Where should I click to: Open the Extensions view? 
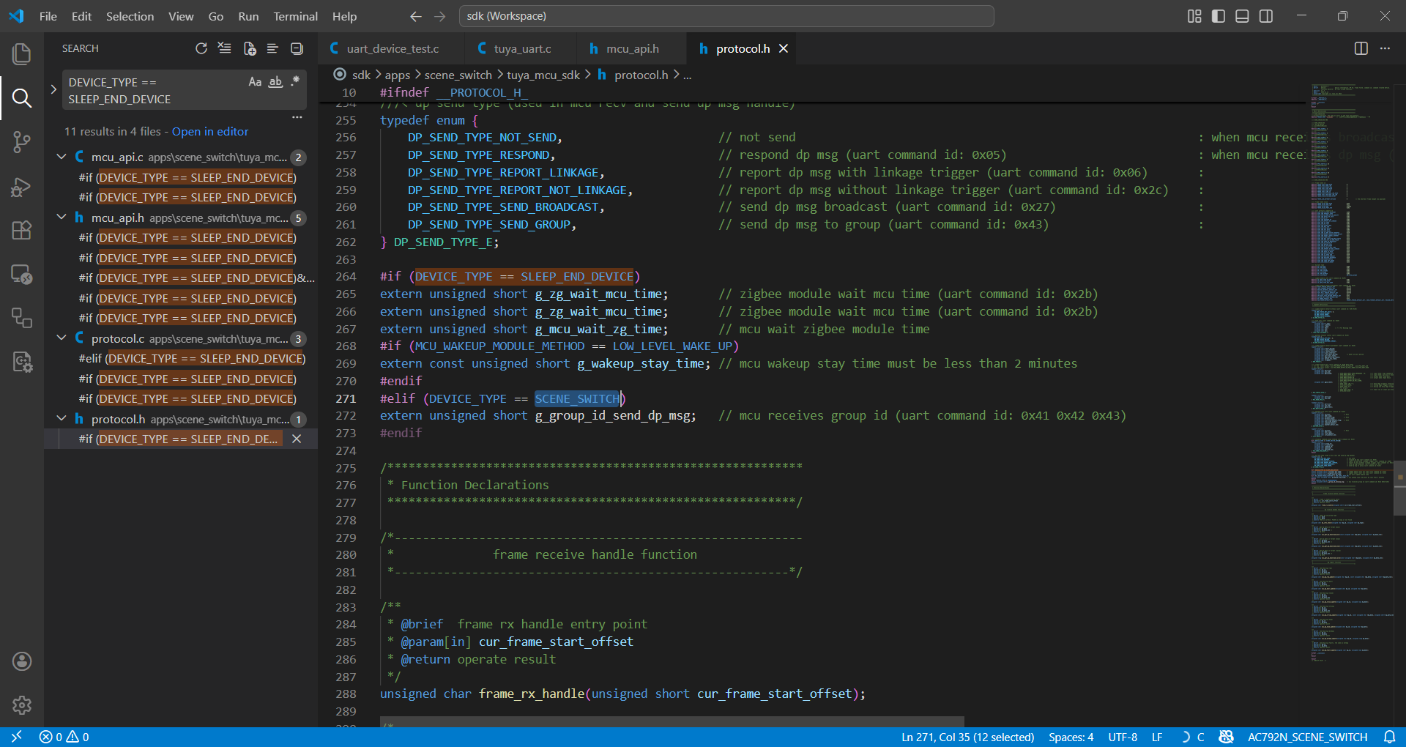[22, 231]
